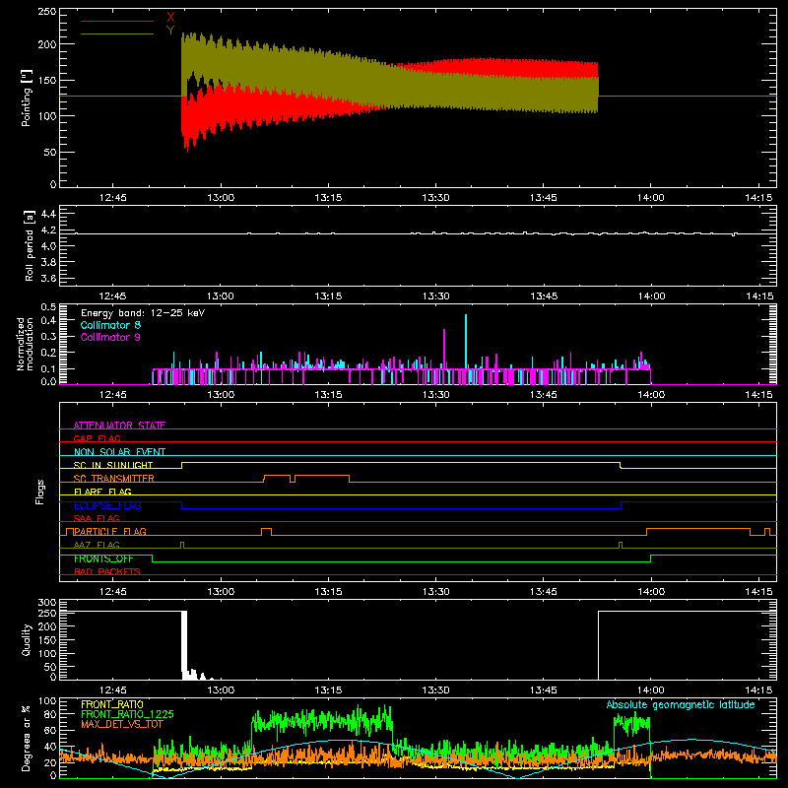Click 12:45 time label under modulation plot
Screen dimensions: 788x788
[x=113, y=395]
